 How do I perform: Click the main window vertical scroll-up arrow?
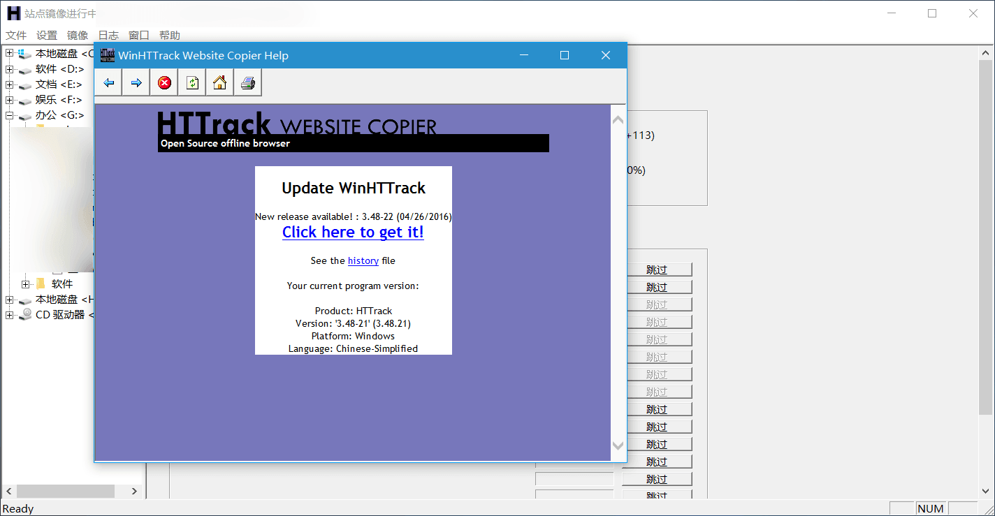985,54
